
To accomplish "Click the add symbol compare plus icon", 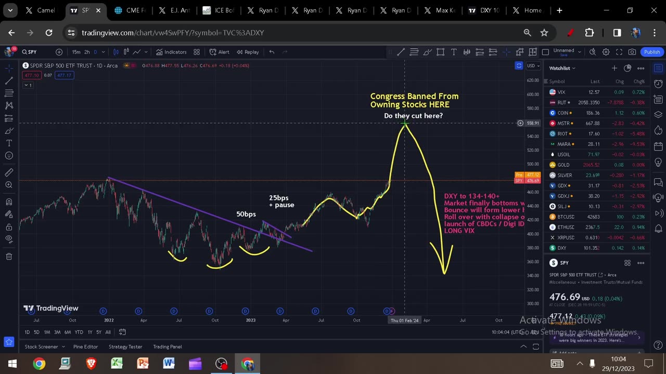I will coord(59,52).
